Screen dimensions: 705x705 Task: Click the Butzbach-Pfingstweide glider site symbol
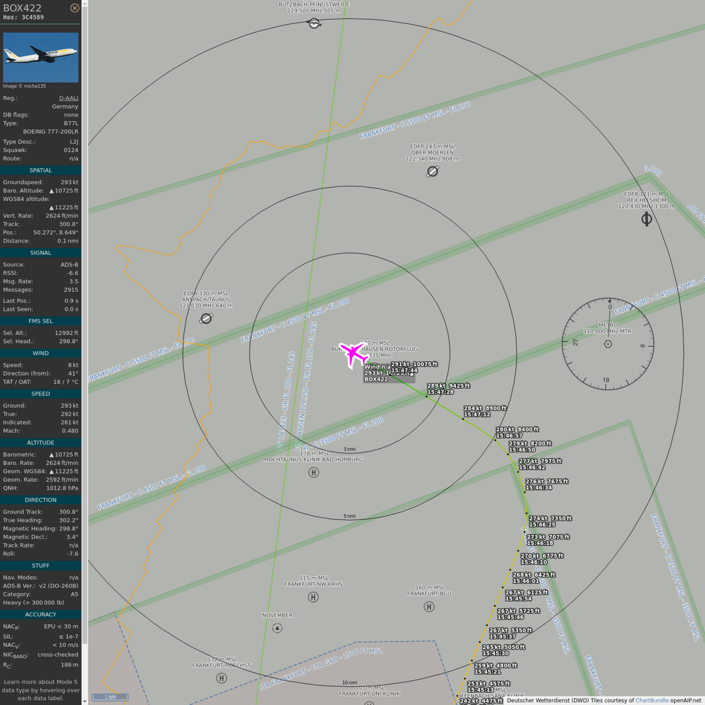pos(314,23)
